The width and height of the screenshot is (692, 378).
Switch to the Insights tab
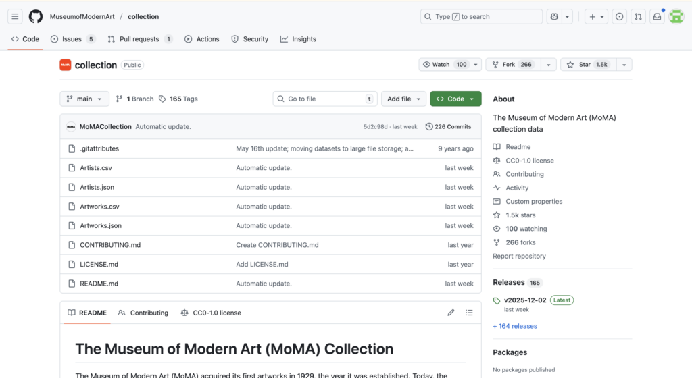tap(298, 39)
